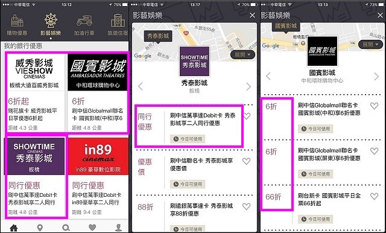Tap 今日可使用 under 國賓影城(中和) offer

click(x=315, y=129)
